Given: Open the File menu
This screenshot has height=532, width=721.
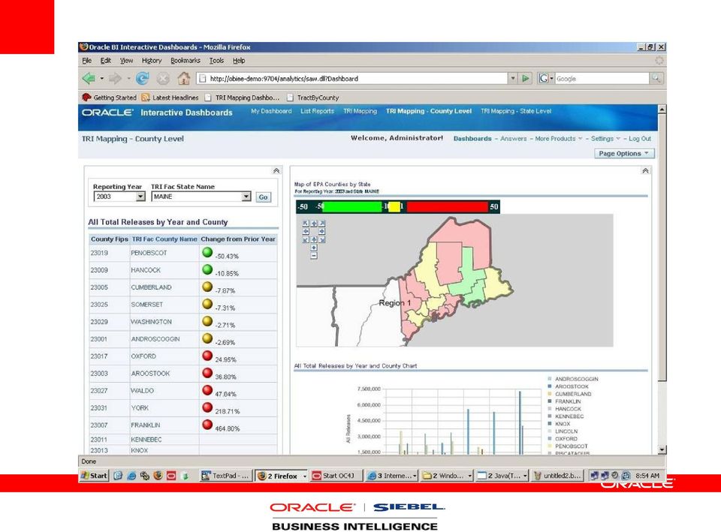Looking at the screenshot, I should tap(87, 61).
